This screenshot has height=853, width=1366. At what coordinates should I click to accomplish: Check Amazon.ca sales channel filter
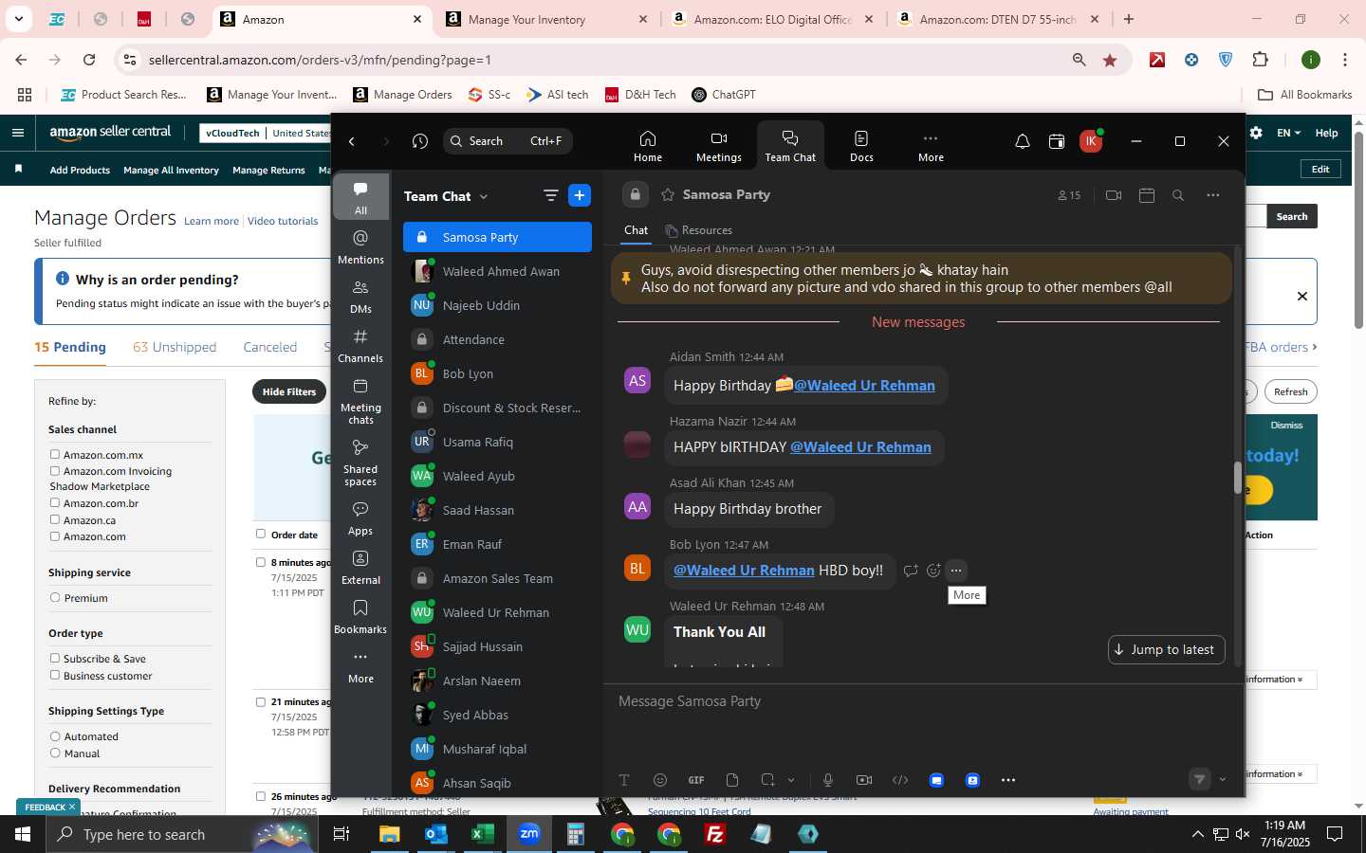click(55, 519)
